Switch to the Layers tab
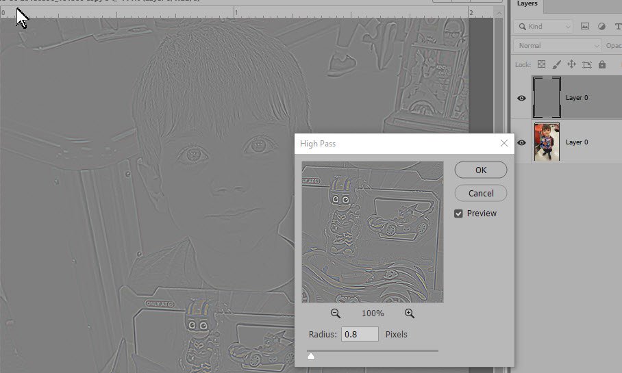The width and height of the screenshot is (622, 373). pyautogui.click(x=527, y=3)
